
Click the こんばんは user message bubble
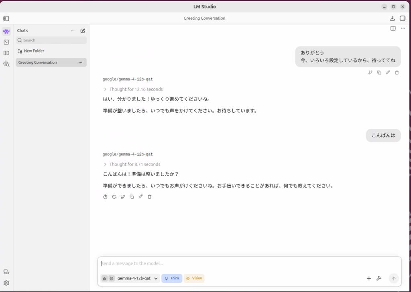click(x=383, y=136)
